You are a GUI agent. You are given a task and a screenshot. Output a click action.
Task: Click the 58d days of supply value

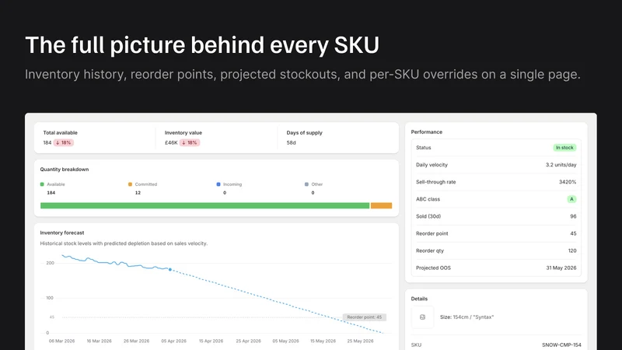coord(291,142)
